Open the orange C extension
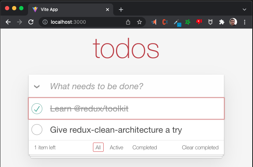The image size is (253, 167). [x=165, y=22]
